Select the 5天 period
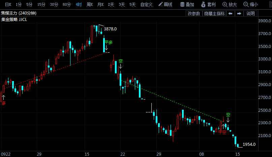 click(x=132, y=4)
